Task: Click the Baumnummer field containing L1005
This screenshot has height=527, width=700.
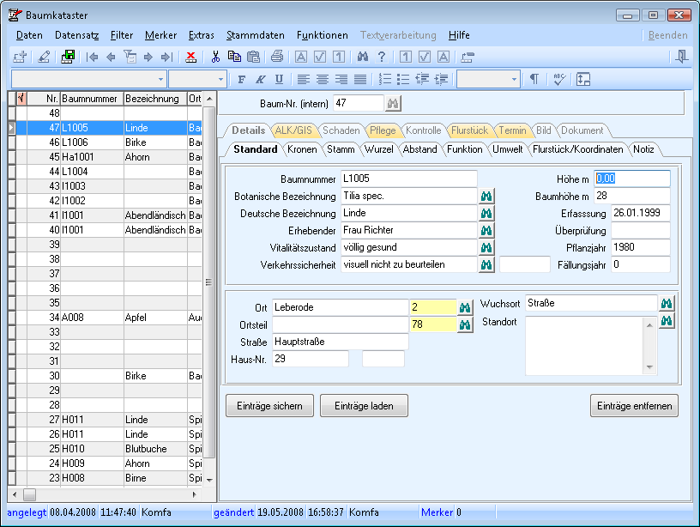Action: coord(409,179)
